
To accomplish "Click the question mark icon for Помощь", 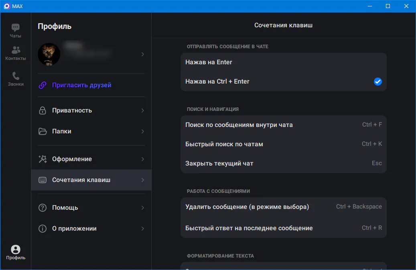I will (43, 208).
